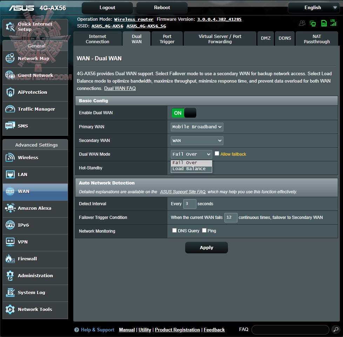Click the Administration gear icon
This screenshot has width=343, height=337.
[10, 276]
